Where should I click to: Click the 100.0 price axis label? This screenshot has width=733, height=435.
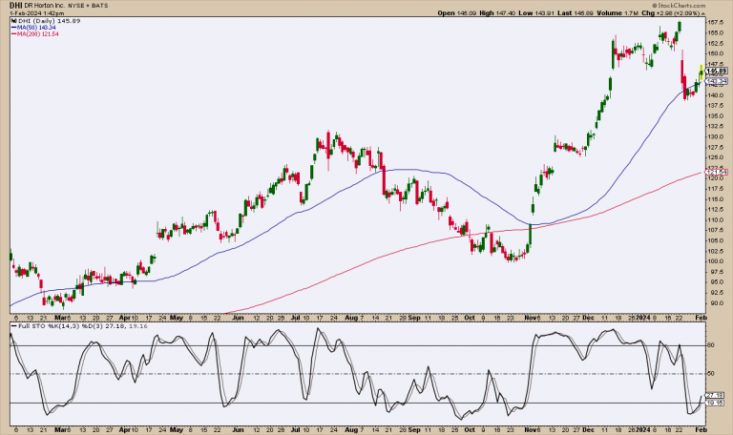pyautogui.click(x=716, y=261)
